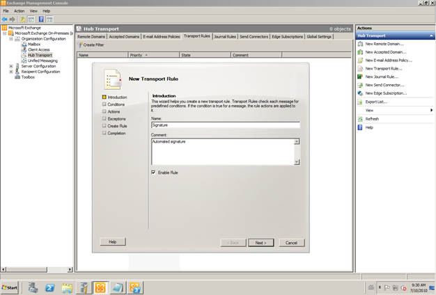
Task: Click the New Send Connector action icon
Action: pos(360,85)
